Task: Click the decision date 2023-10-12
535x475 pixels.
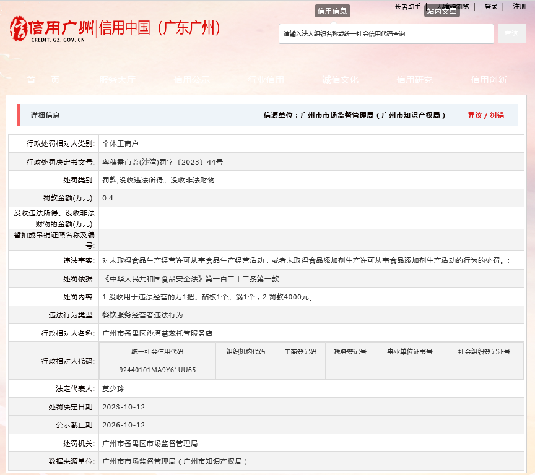Action: tap(123, 407)
